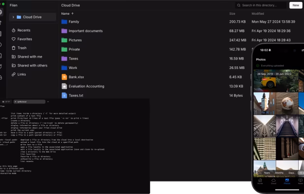Open Shared with others section

pos(32,65)
